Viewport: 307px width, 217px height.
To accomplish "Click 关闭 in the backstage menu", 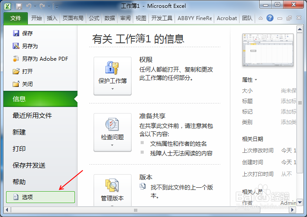I will click(23, 84).
